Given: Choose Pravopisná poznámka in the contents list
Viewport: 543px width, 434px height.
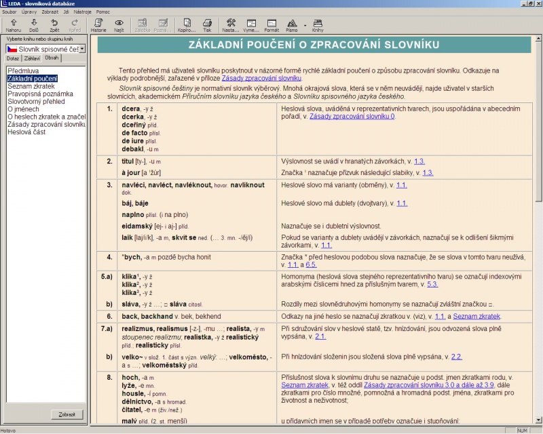Looking at the screenshot, I should pyautogui.click(x=40, y=94).
